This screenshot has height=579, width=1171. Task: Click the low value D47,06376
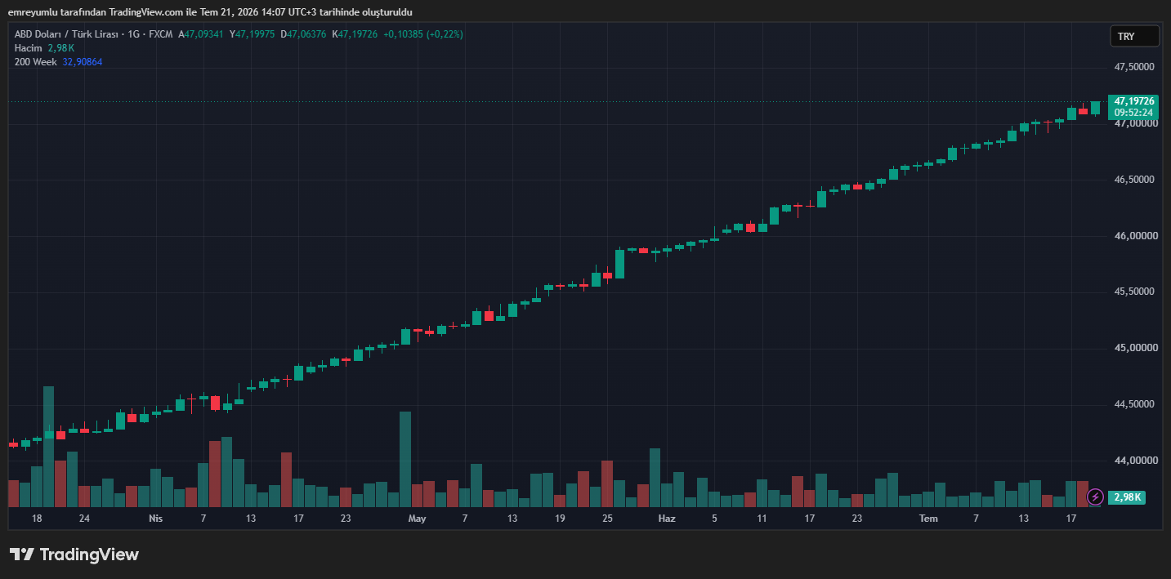pos(304,34)
